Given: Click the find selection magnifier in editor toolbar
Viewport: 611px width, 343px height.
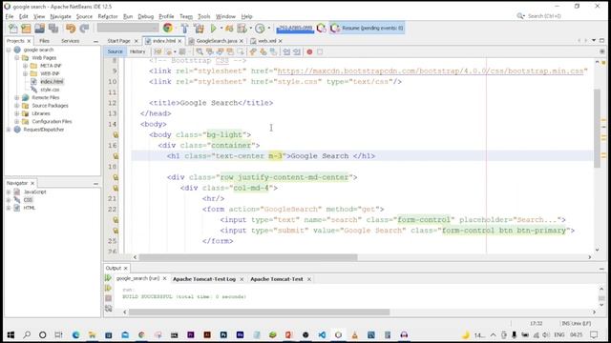Looking at the screenshot, I should (200, 51).
